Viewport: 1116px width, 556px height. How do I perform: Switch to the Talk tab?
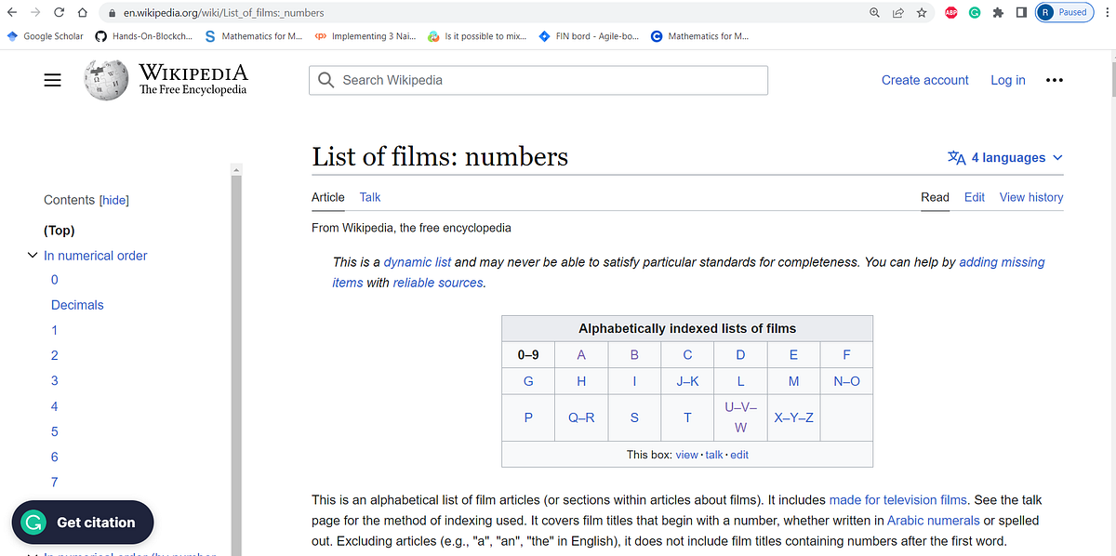point(369,197)
